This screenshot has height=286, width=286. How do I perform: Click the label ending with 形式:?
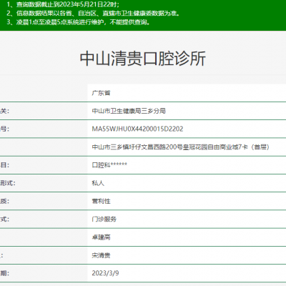click(x=8, y=183)
